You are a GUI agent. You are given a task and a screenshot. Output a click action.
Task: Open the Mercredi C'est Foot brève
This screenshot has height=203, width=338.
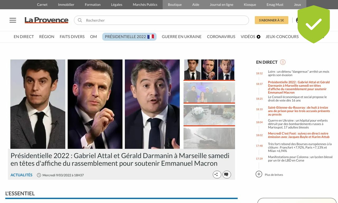pos(299,135)
